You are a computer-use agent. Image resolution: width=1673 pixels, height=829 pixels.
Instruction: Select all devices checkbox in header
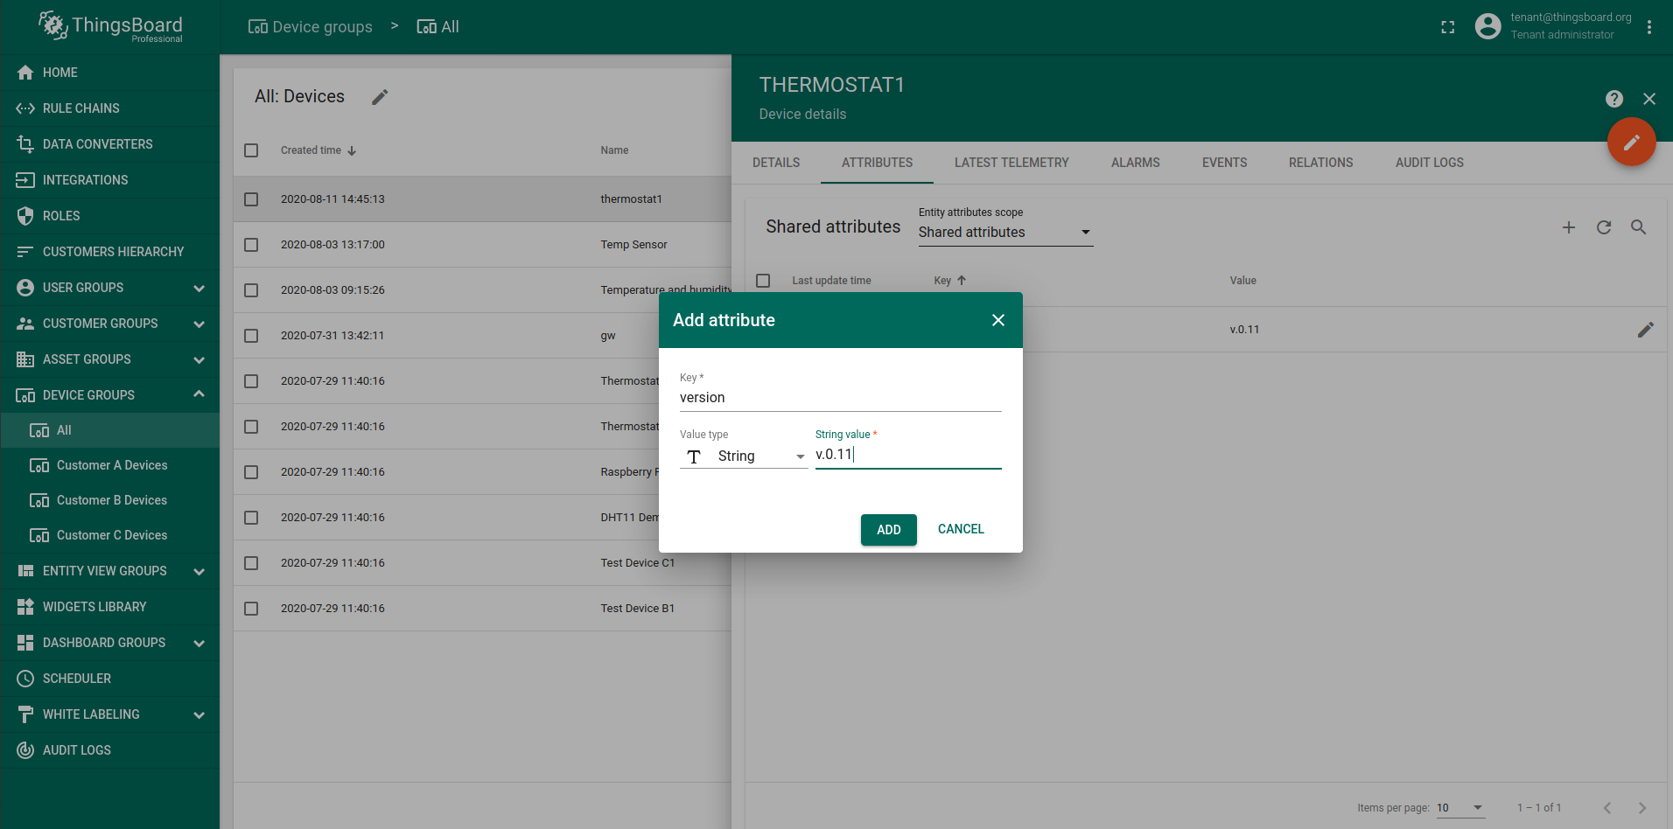coord(251,150)
